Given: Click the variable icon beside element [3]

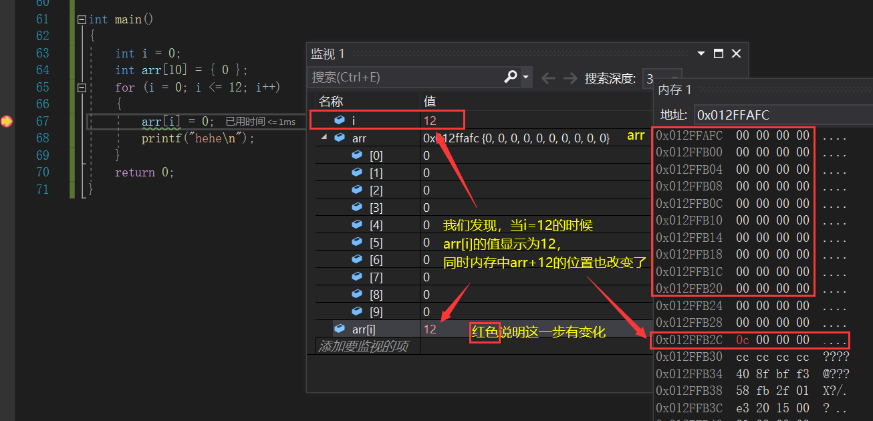Looking at the screenshot, I should click(x=356, y=207).
